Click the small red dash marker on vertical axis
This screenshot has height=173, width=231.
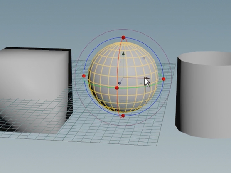point(120,62)
